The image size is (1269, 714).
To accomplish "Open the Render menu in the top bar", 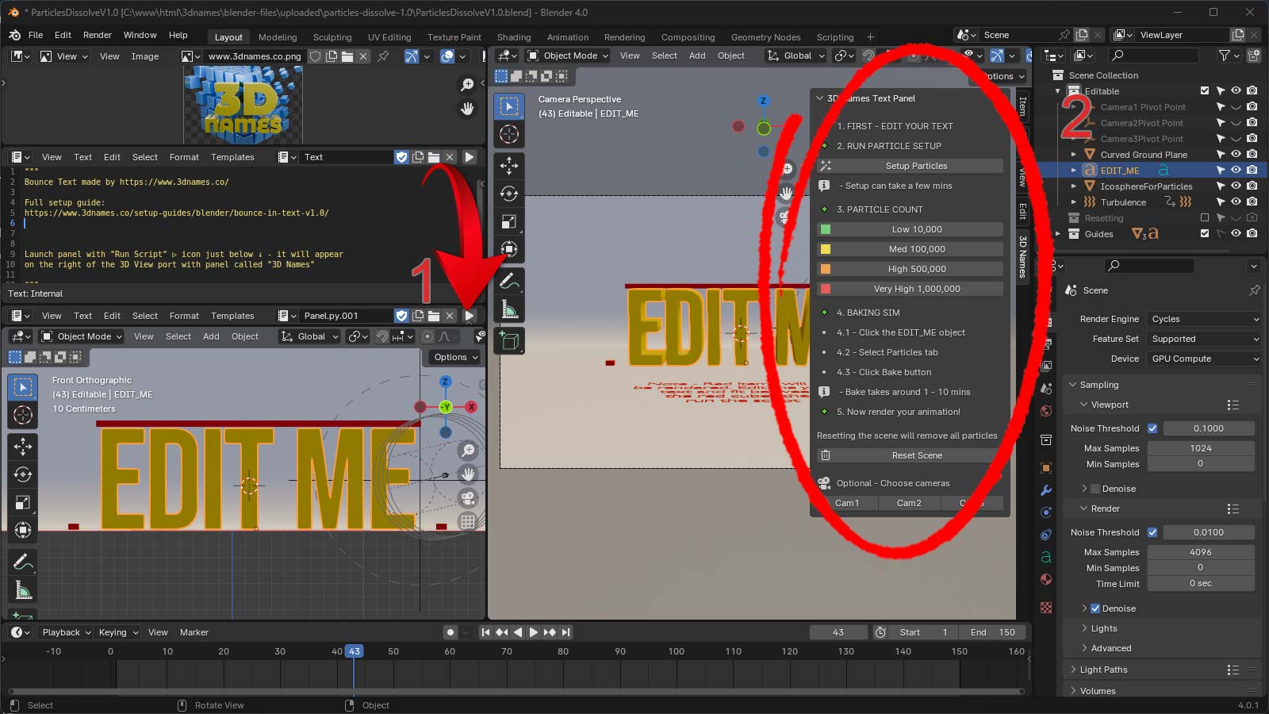I will (x=98, y=35).
